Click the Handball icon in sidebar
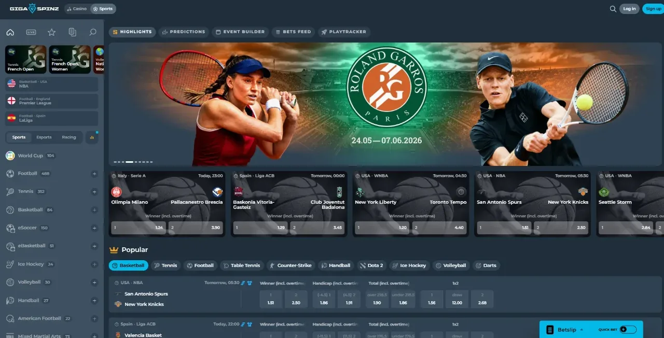The width and height of the screenshot is (664, 338). [x=10, y=301]
